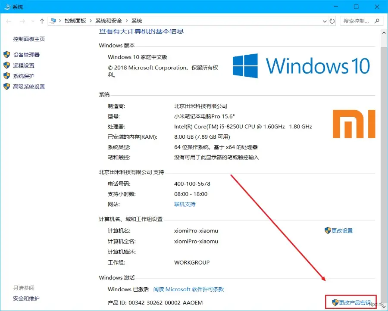This screenshot has width=388, height=311.
Task: Open 设备管理器 from the sidebar
Action: tap(26, 55)
